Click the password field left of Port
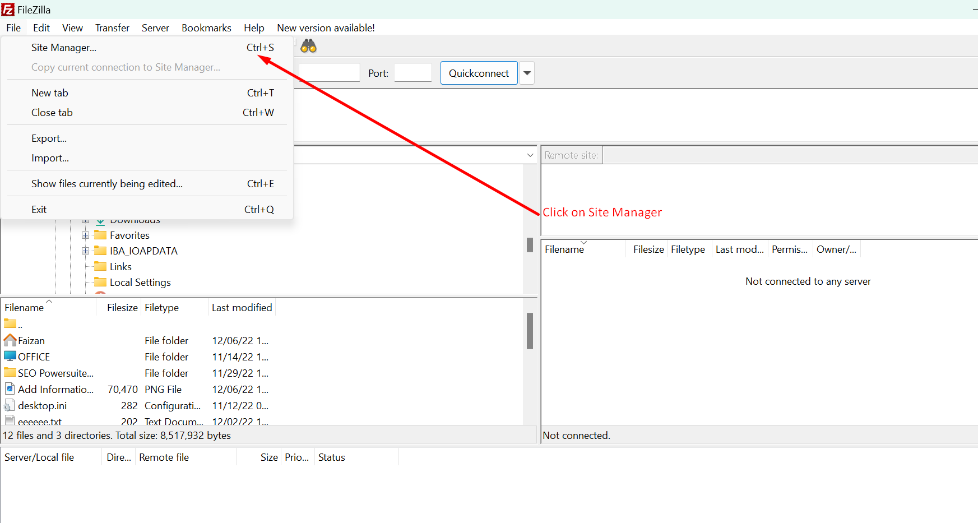Image resolution: width=978 pixels, height=523 pixels. (x=330, y=73)
